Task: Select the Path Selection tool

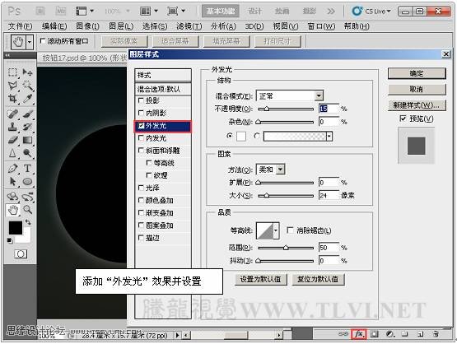Action: point(13,182)
